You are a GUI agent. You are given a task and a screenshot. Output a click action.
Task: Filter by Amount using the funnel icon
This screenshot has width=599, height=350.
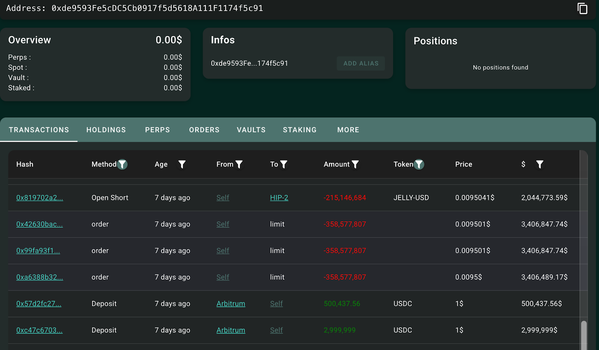pyautogui.click(x=355, y=164)
